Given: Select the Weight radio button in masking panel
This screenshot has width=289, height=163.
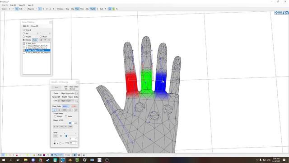Looking at the screenshot, I should tap(24, 37).
